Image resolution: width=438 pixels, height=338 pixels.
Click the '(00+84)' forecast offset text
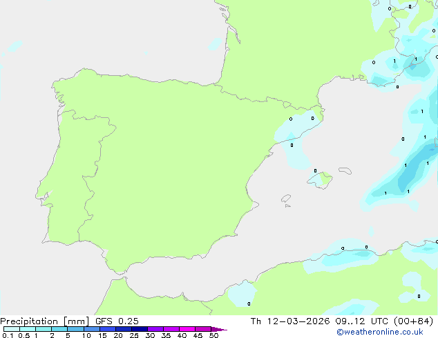point(413,321)
